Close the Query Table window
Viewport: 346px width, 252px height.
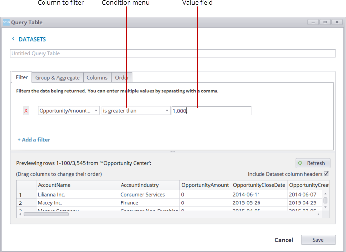pyautogui.click(x=337, y=22)
